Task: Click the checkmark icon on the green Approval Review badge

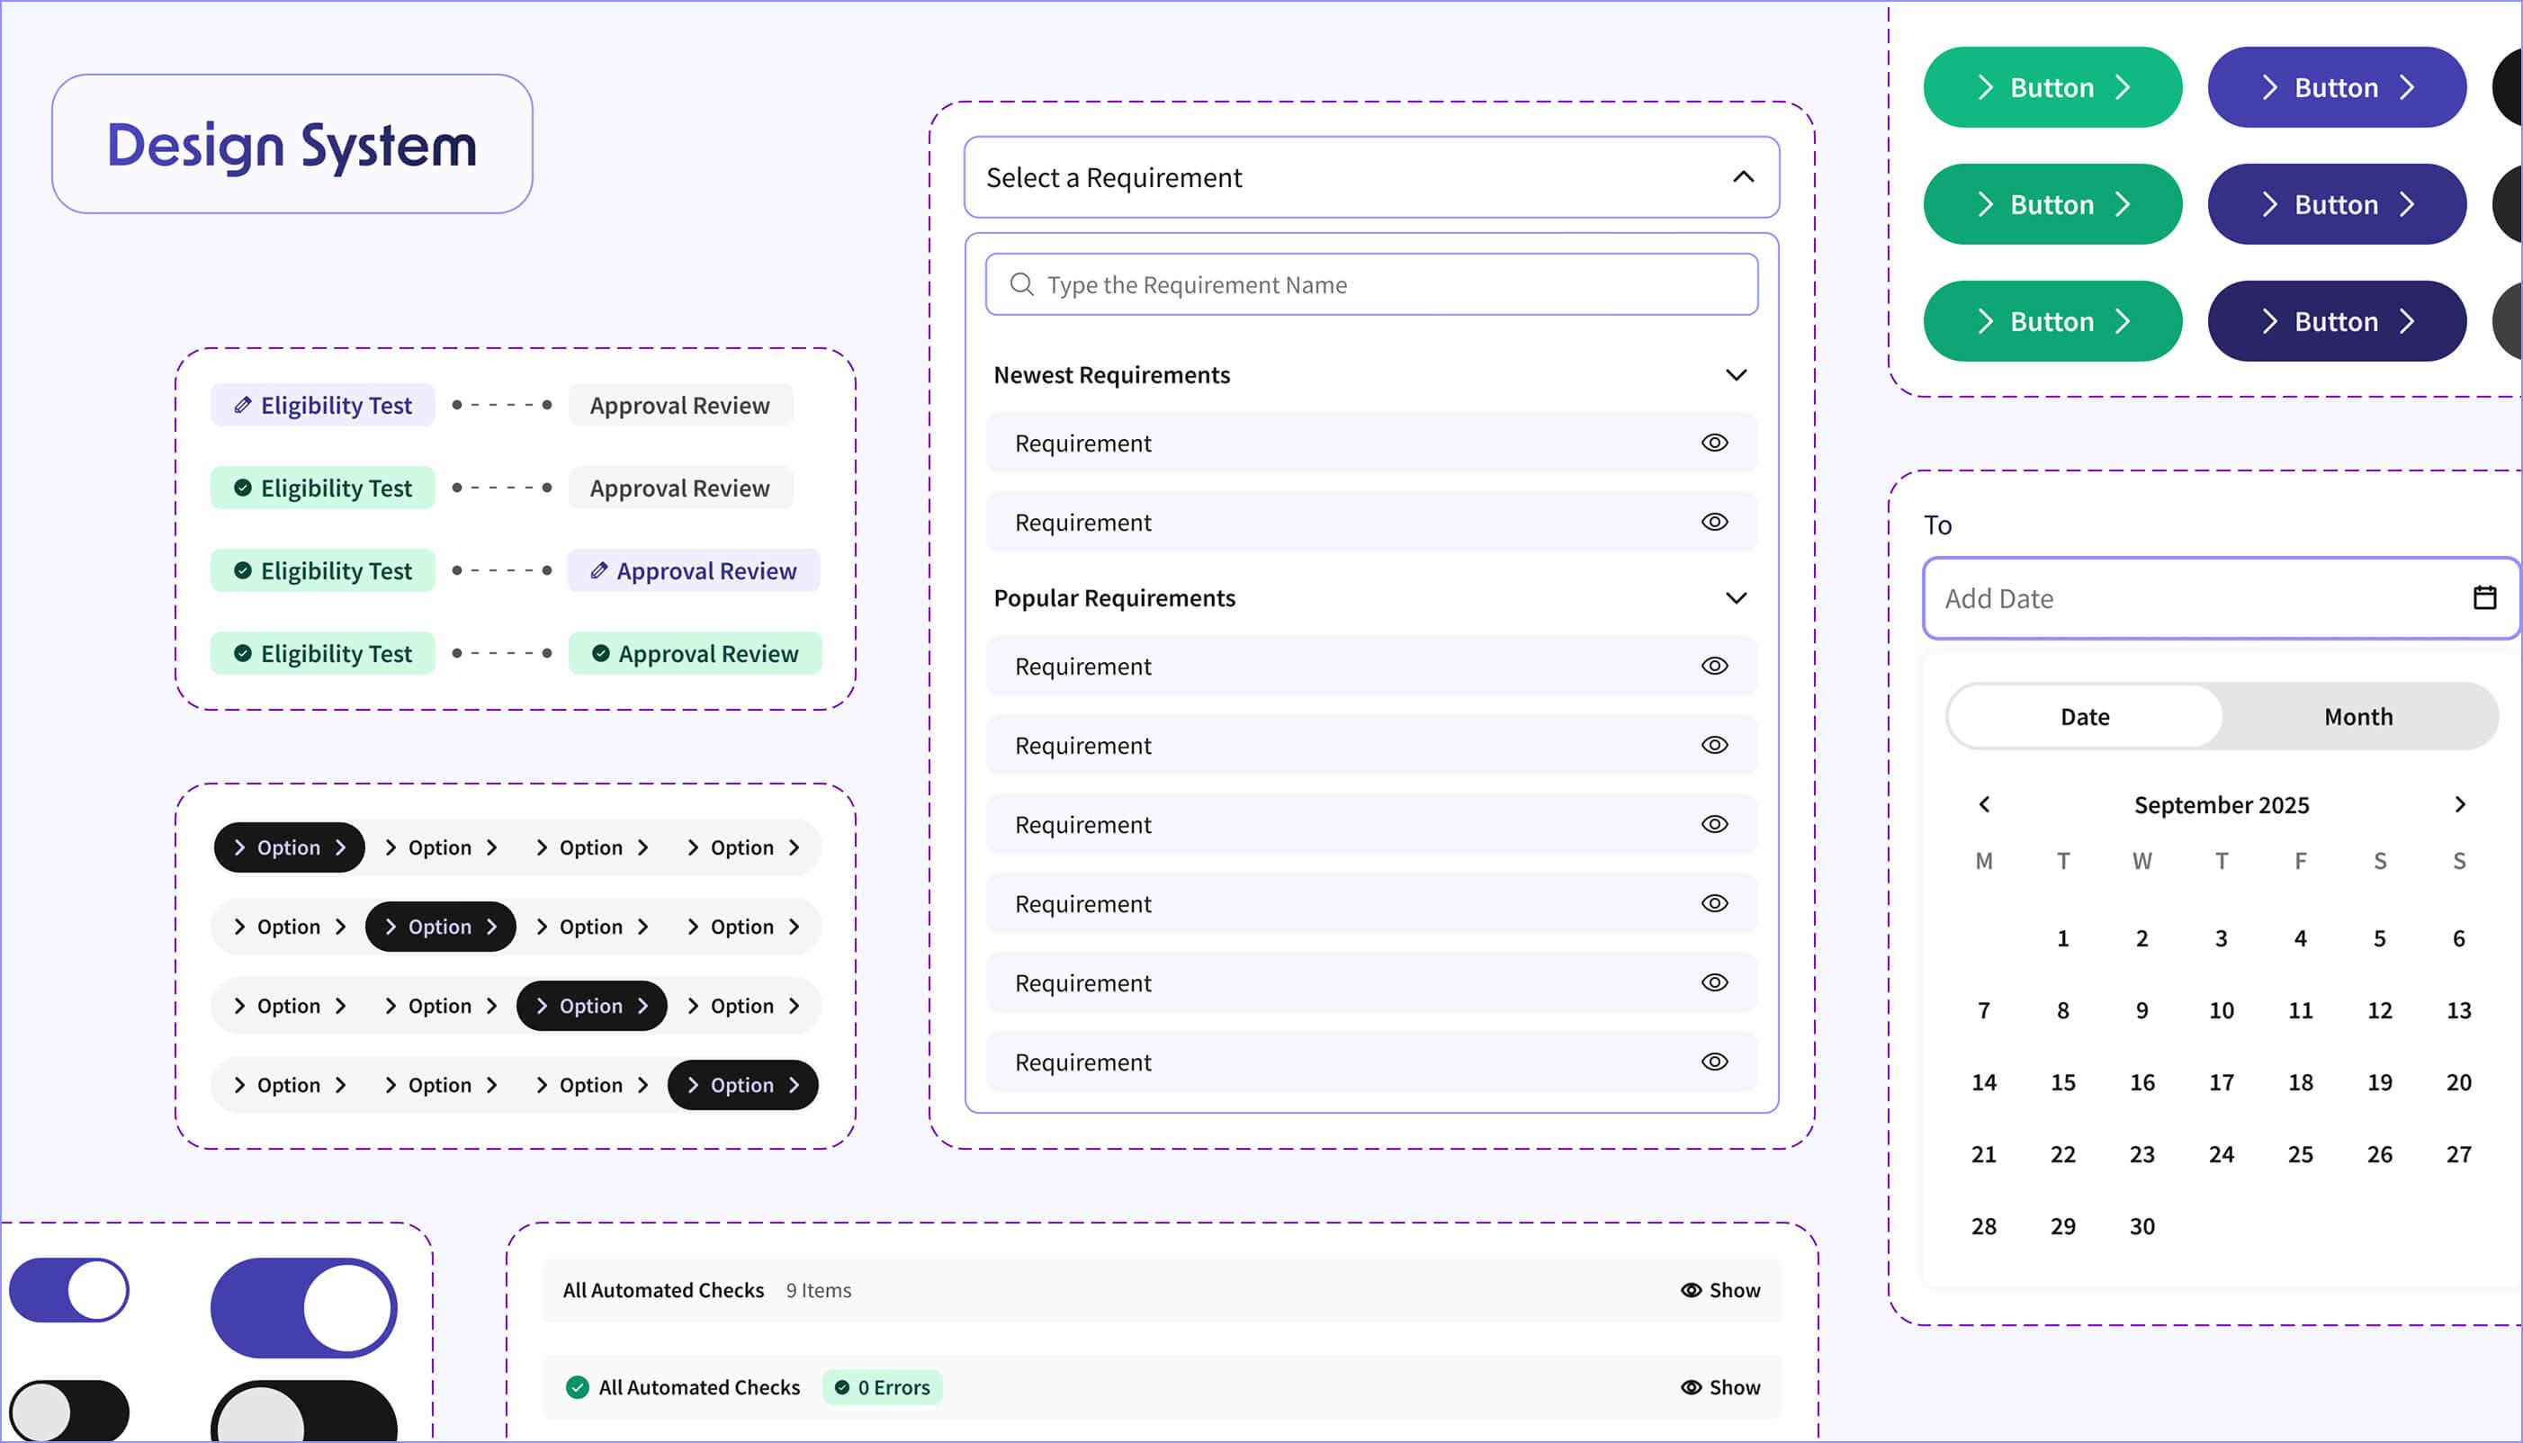Action: point(600,653)
